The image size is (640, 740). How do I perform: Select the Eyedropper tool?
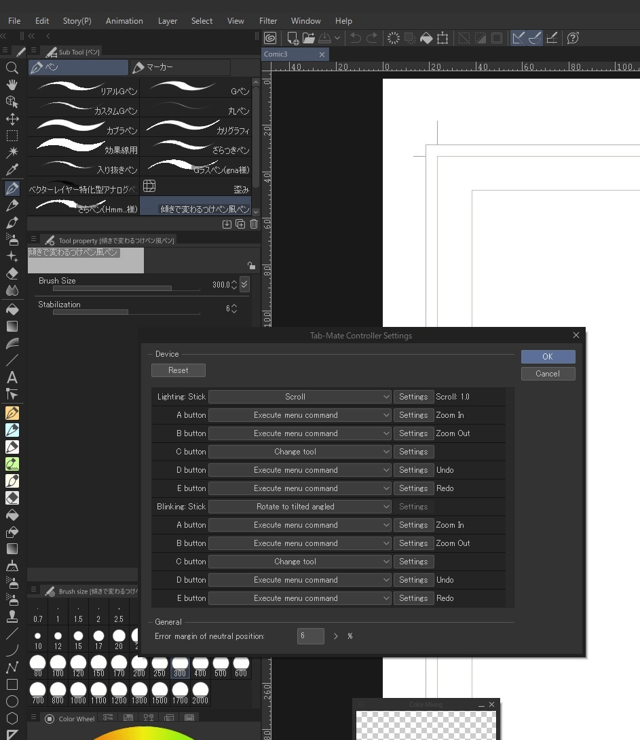pos(11,170)
